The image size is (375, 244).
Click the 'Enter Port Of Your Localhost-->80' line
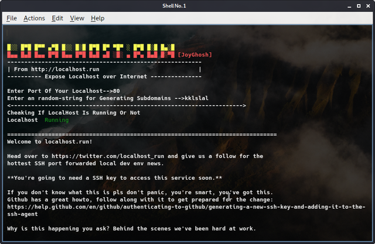(63, 91)
